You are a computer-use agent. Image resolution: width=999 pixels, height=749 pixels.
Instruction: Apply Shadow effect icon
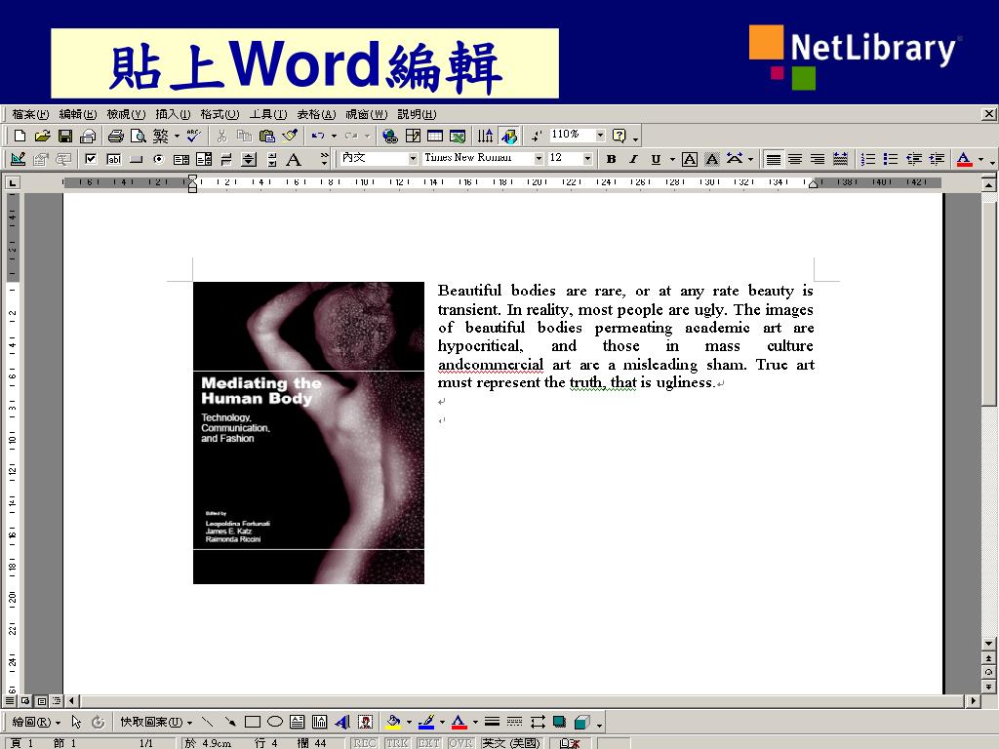(x=559, y=722)
